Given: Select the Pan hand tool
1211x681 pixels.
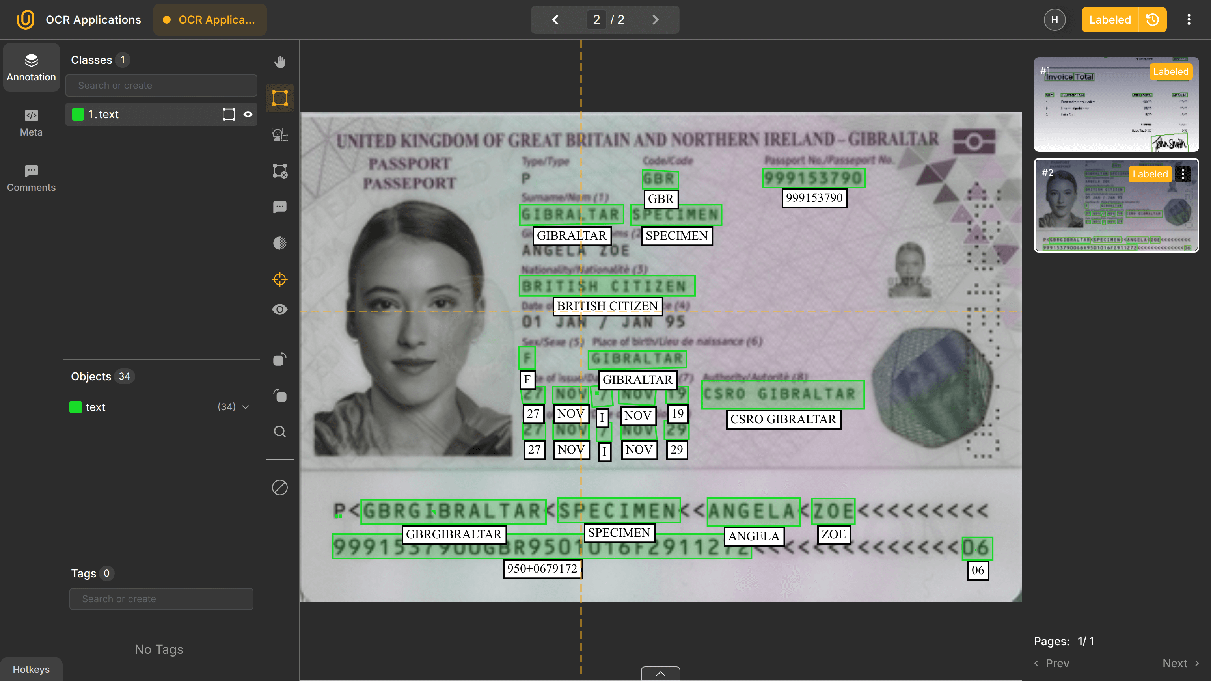Looking at the screenshot, I should point(280,61).
